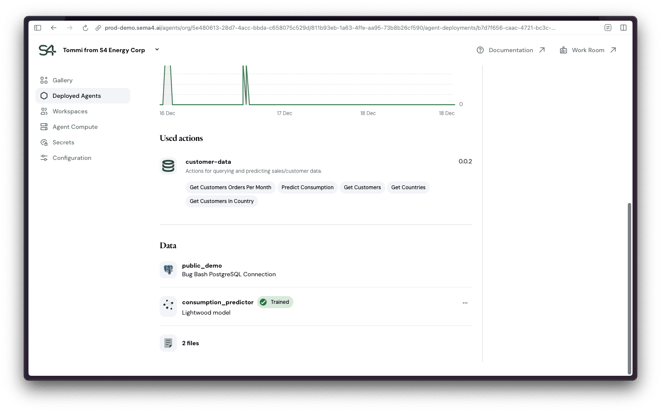
Task: Go back using browser back arrow
Action: [54, 28]
